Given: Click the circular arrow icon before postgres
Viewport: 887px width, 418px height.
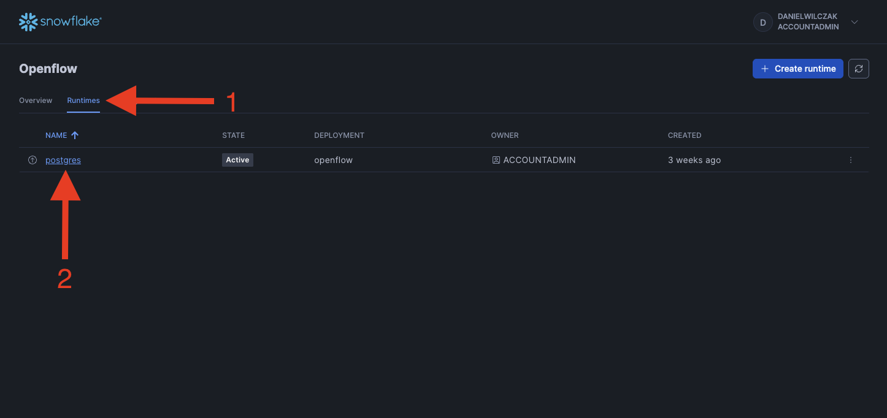Looking at the screenshot, I should pyautogui.click(x=33, y=160).
